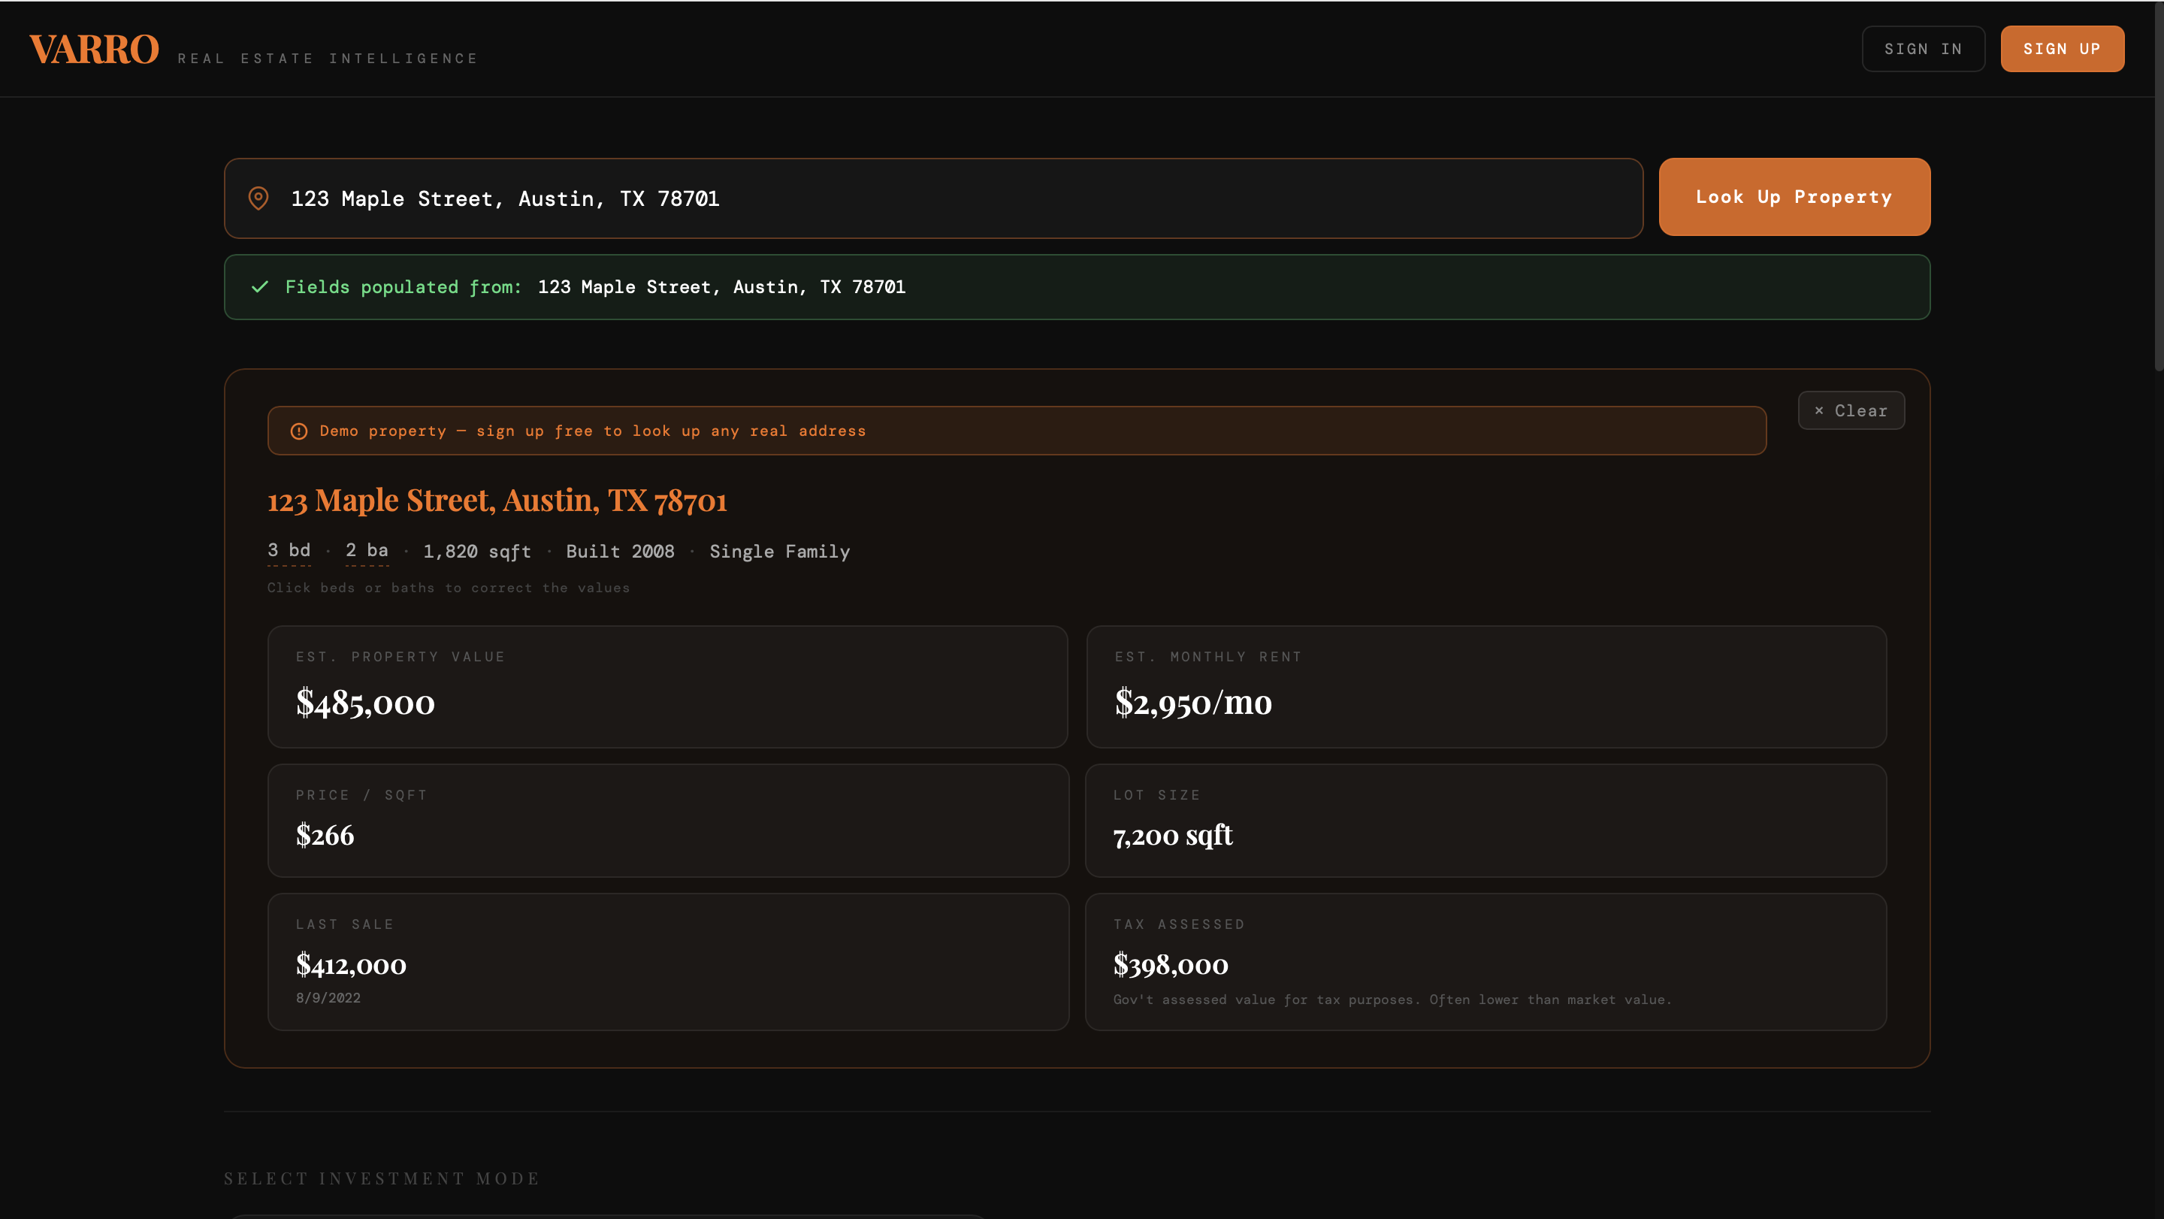Screen dimensions: 2164x1219
Task: Click the Est. Property Value card
Action: point(667,686)
